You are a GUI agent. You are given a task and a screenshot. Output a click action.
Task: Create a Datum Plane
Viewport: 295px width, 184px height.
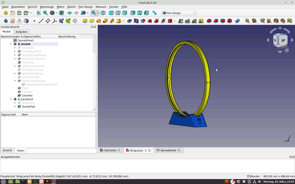pos(48,21)
